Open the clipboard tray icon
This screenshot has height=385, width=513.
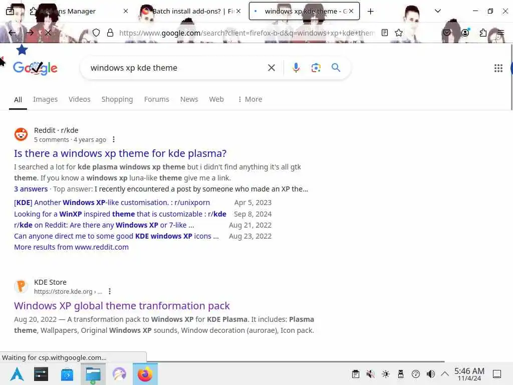pyautogui.click(x=356, y=374)
